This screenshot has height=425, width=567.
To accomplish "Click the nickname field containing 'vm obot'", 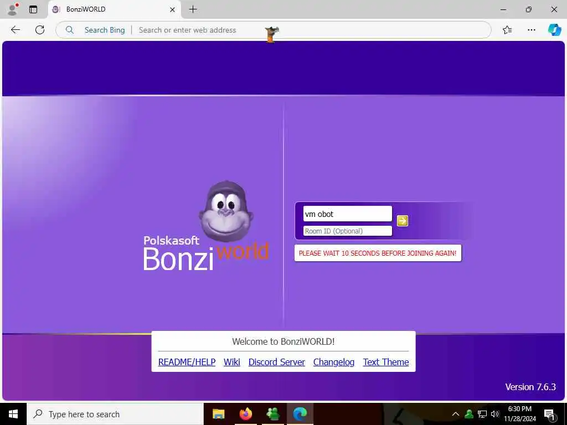I will pyautogui.click(x=348, y=214).
